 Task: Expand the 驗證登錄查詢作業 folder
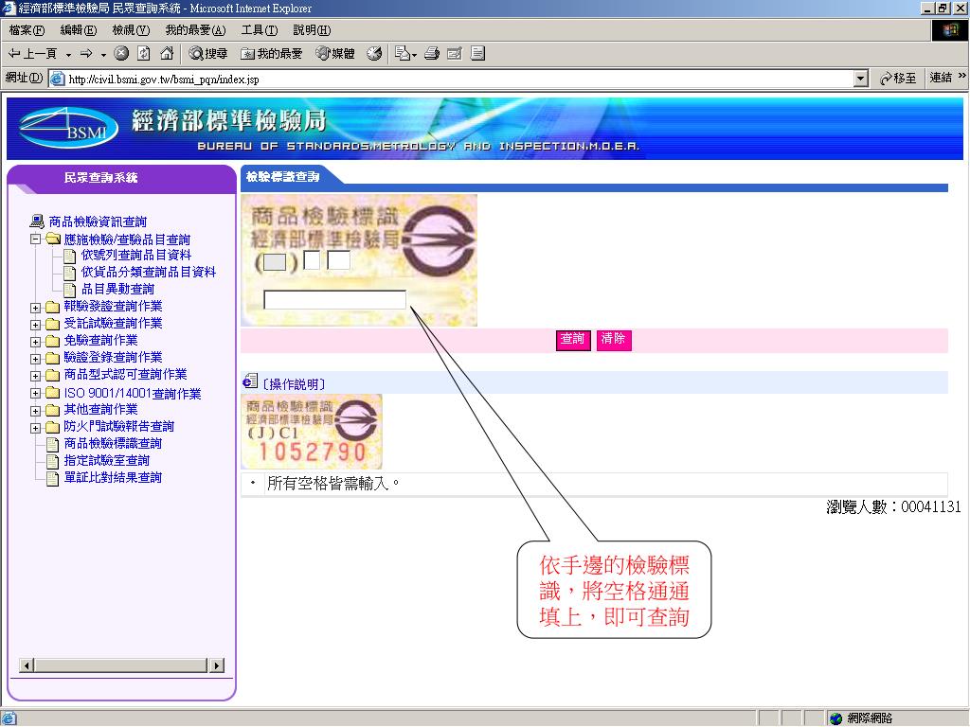pyautogui.click(x=35, y=359)
